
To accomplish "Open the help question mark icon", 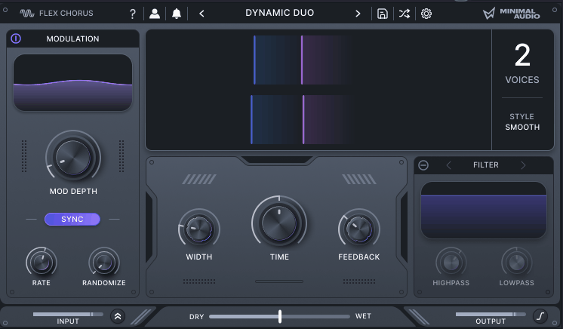I will tap(133, 14).
